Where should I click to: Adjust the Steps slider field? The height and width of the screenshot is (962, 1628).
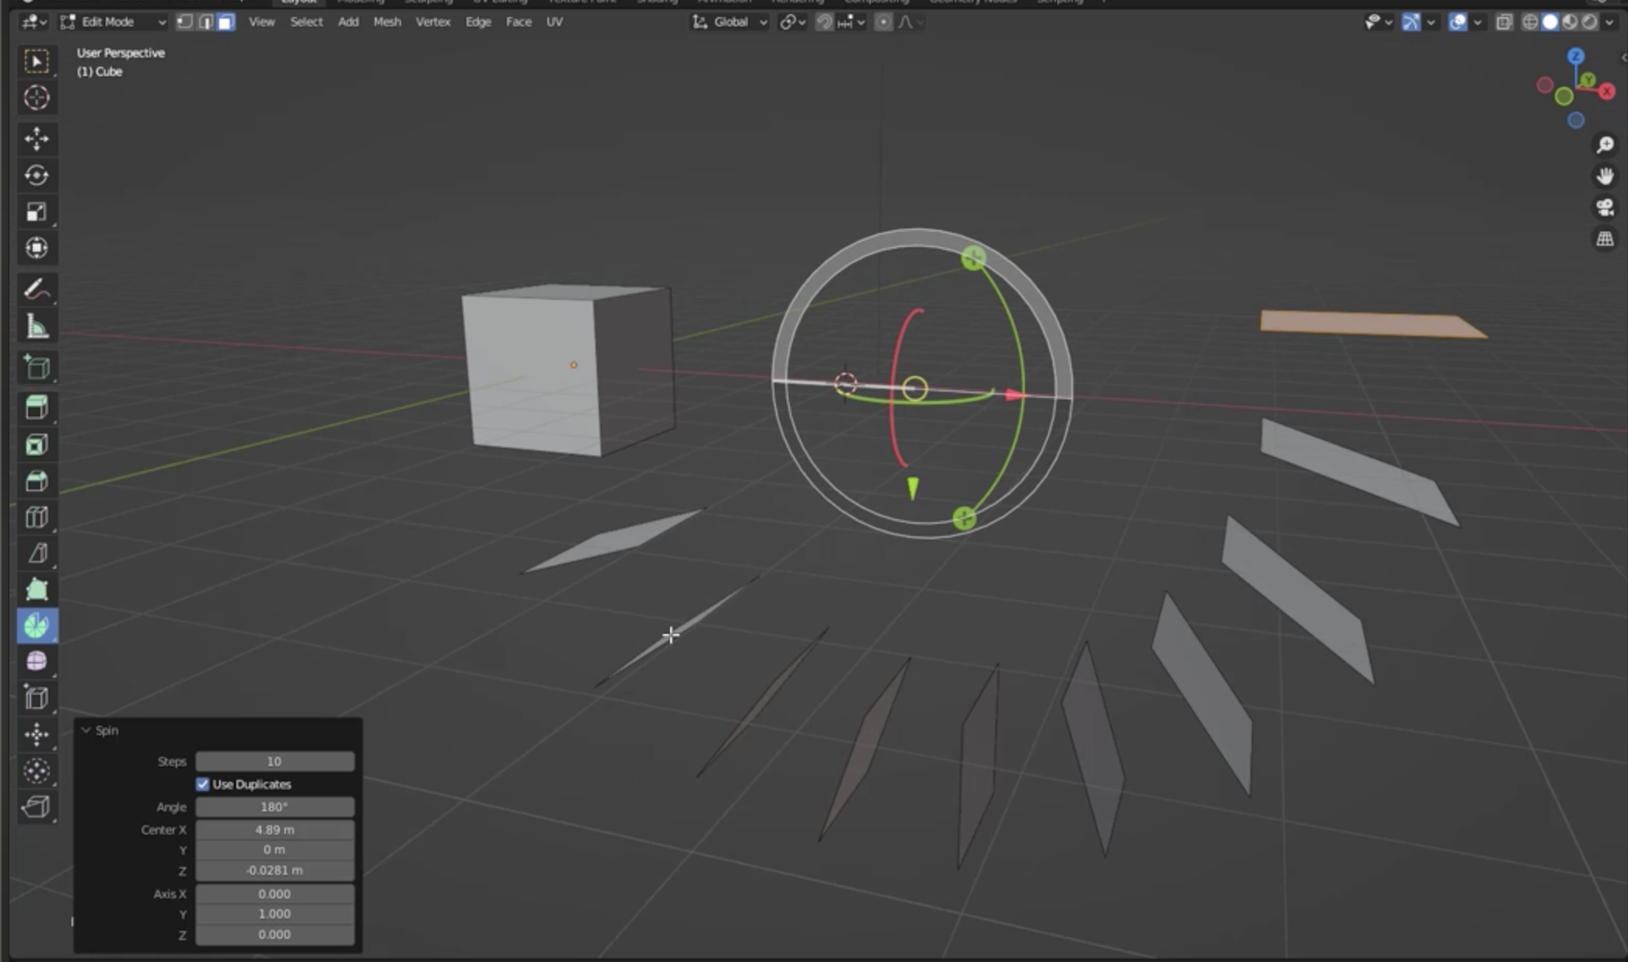(274, 762)
